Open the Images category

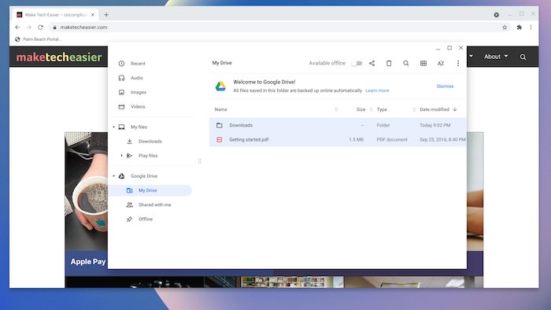(138, 92)
